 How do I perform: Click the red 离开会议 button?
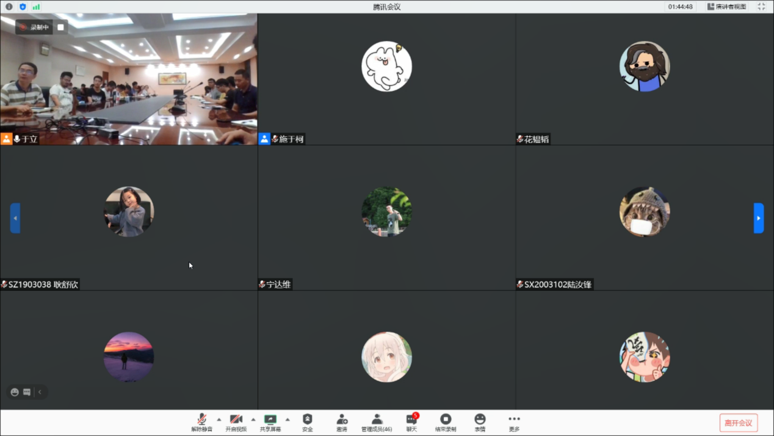tap(739, 423)
